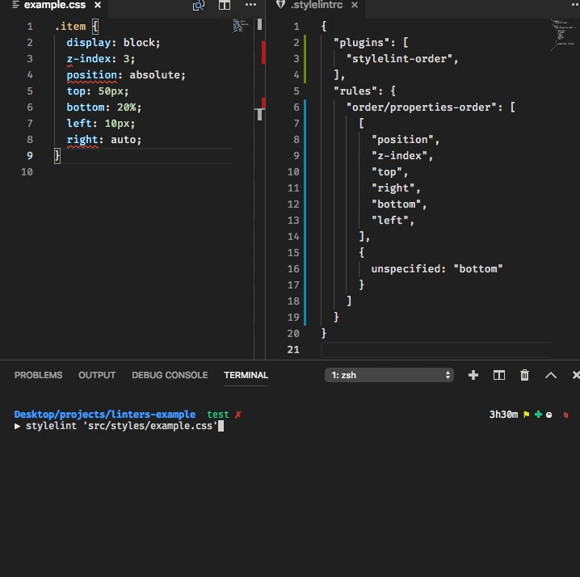This screenshot has height=577, width=580.
Task: Click the yellow flag icon in terminal prompt
Action: [x=527, y=415]
